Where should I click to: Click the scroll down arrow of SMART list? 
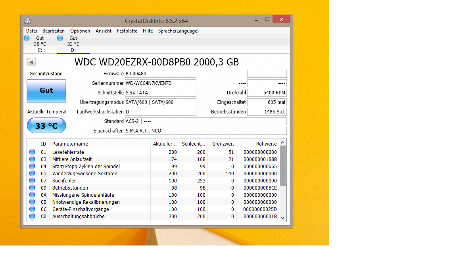282,218
